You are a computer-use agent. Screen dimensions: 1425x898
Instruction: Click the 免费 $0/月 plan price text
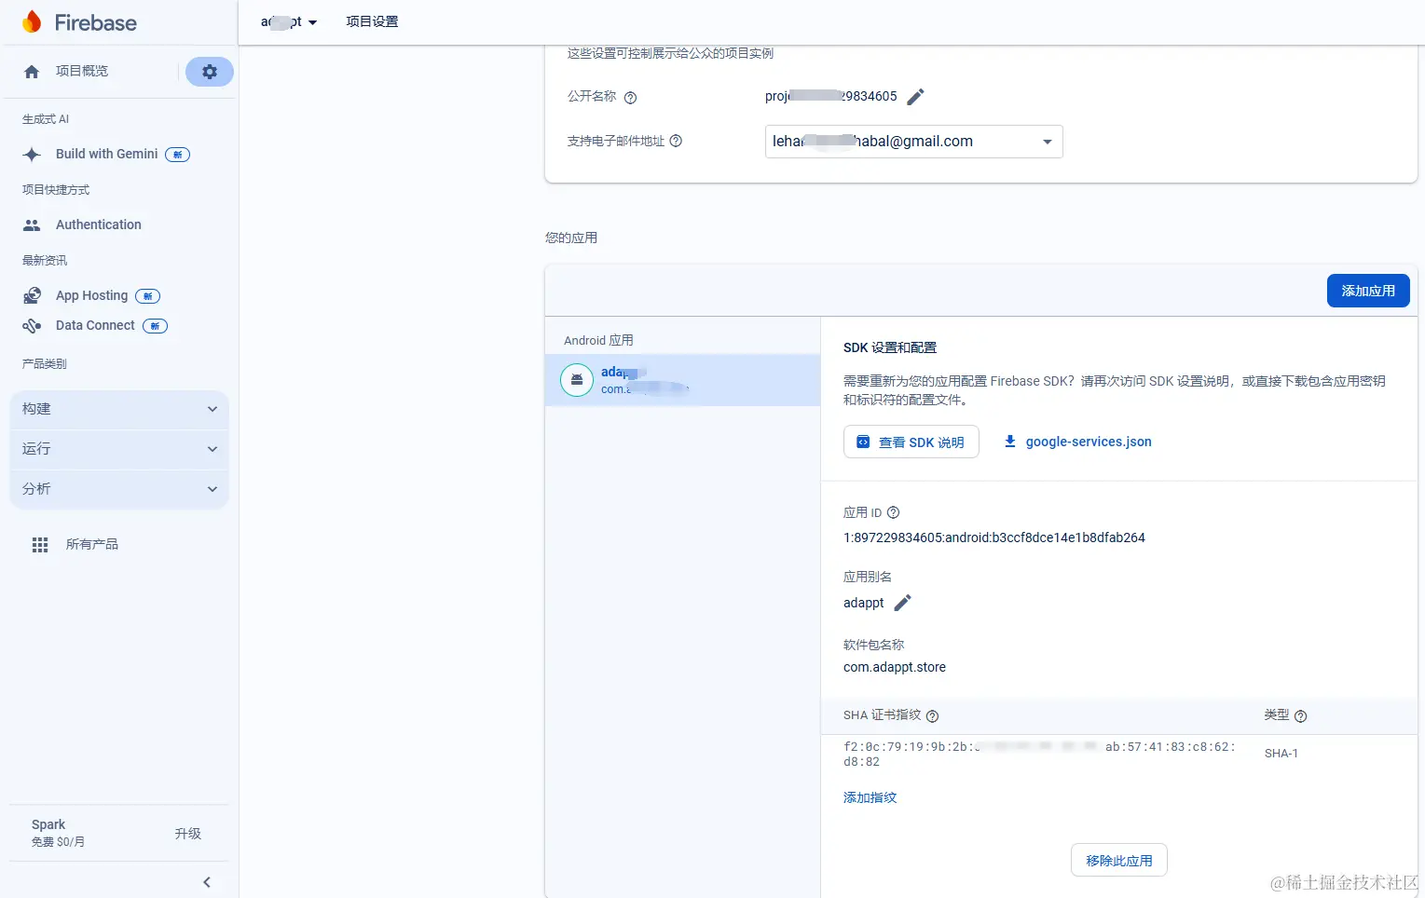(58, 842)
